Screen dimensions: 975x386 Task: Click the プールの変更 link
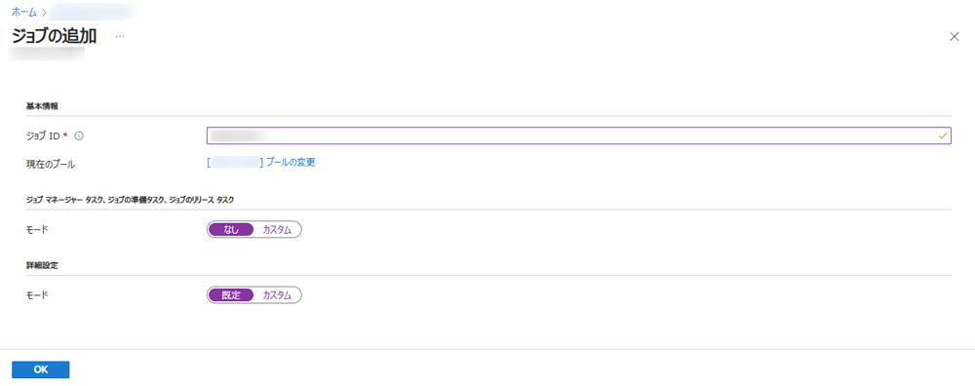tap(291, 162)
